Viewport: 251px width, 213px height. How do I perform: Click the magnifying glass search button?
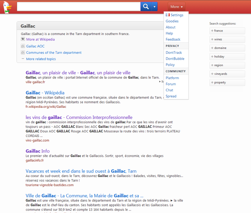(x=146, y=7)
